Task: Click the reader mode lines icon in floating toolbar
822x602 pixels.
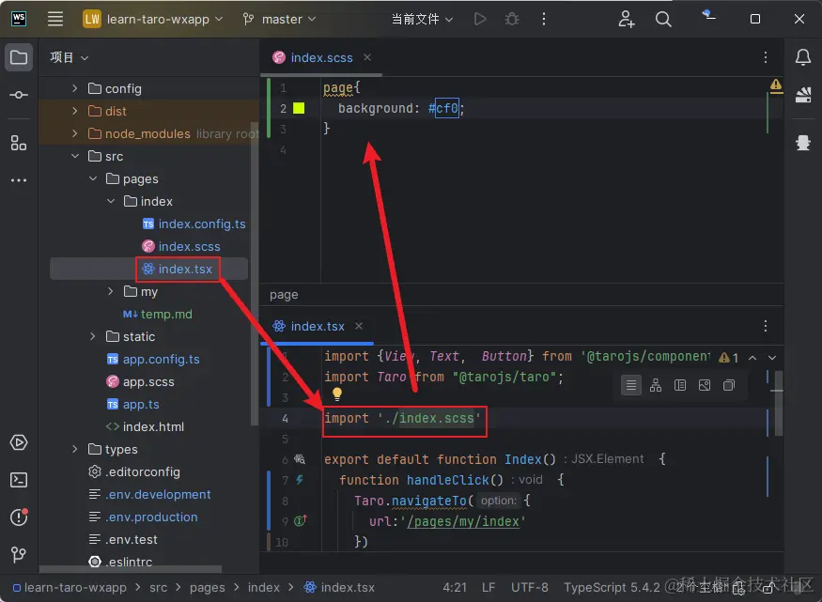Action: [631, 386]
